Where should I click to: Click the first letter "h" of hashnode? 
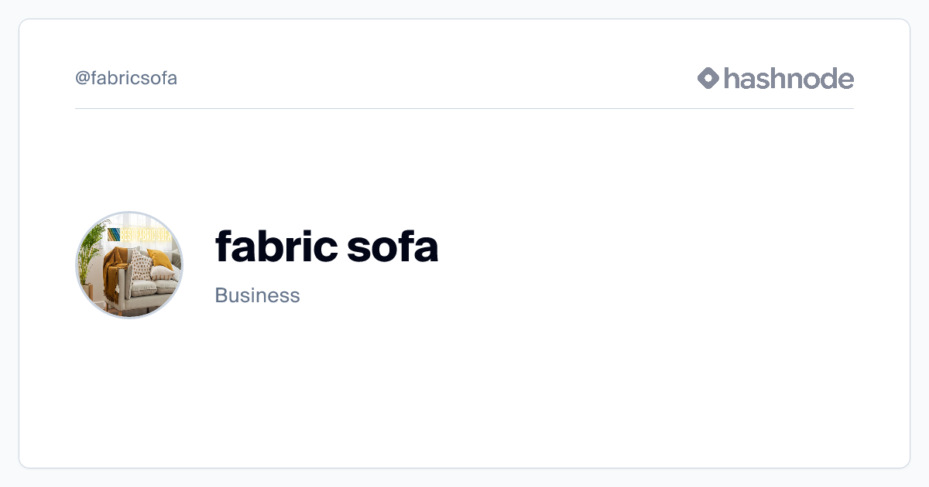[x=731, y=78]
